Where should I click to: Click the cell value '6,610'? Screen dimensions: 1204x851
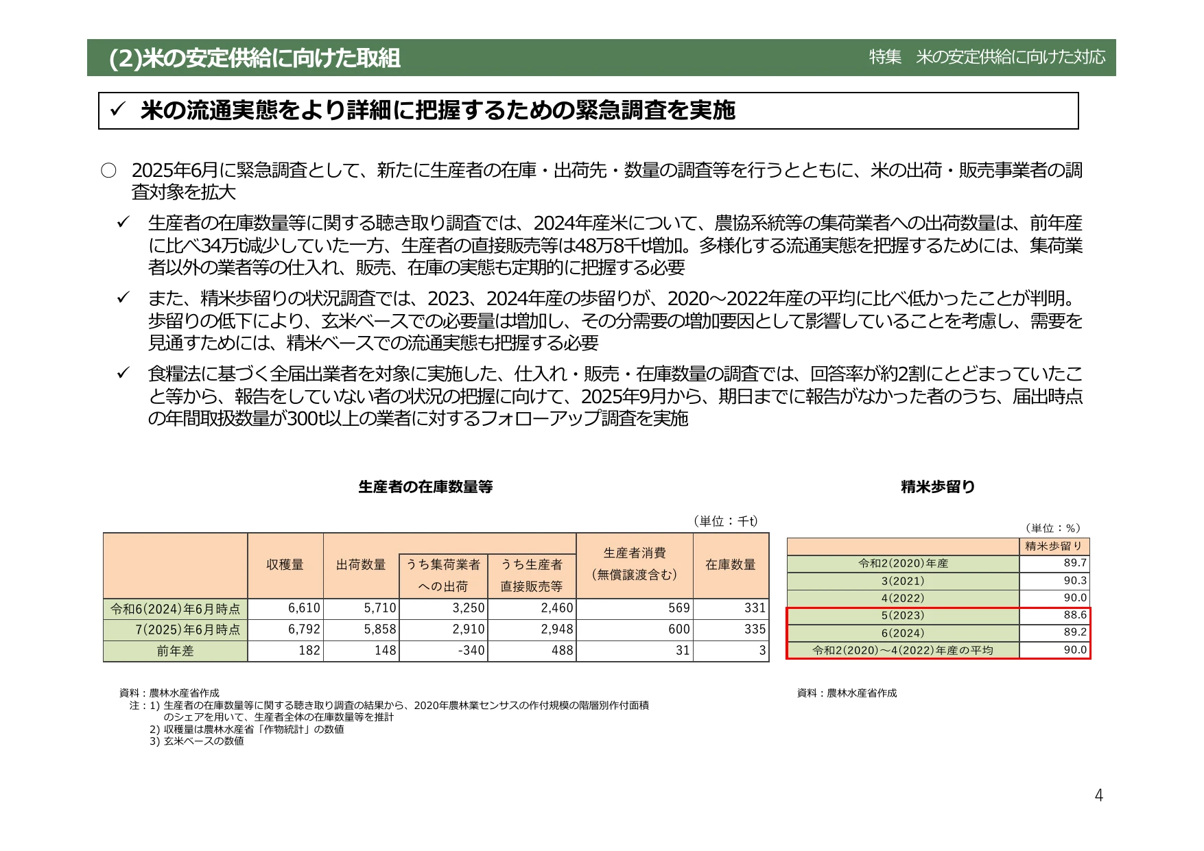coord(304,608)
